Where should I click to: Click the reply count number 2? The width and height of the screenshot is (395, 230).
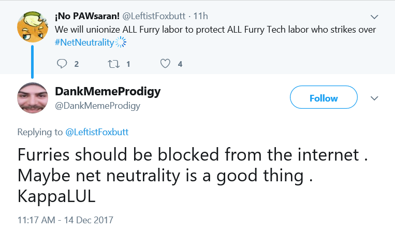pos(76,64)
